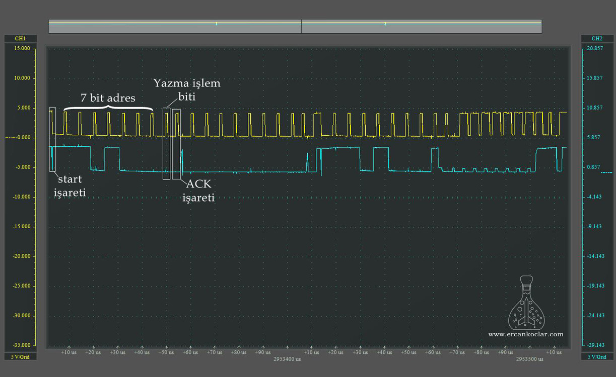Screen dimensions: 616x377
Task: Click the overview strip's right half
Action: [x=422, y=26]
